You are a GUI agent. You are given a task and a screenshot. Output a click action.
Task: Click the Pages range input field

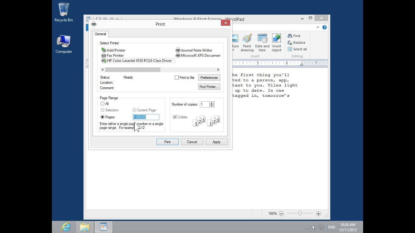coord(146,117)
